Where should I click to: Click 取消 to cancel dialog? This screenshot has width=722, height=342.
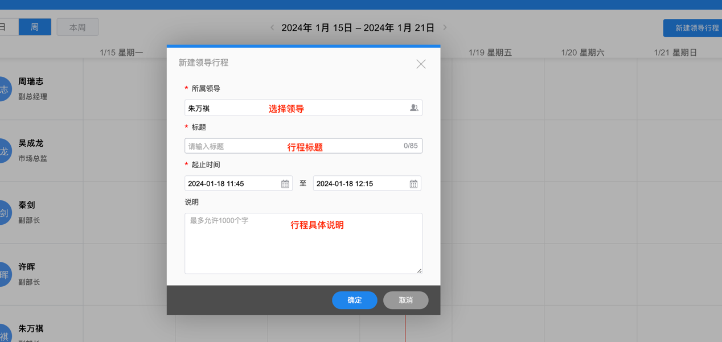coord(405,300)
